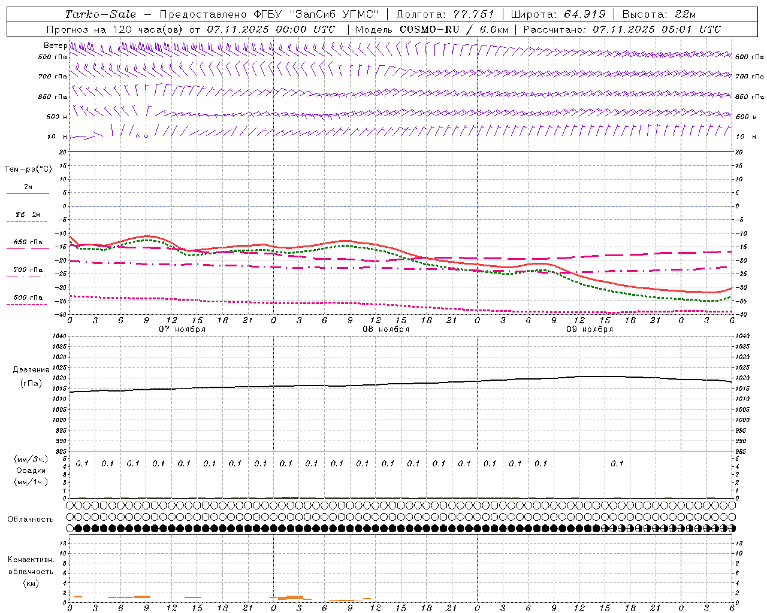Viewport: 767px width, 613px height.
Task: Click the Рассчитано: 07.11.2025 05:01 UTC timestamp
Action: coord(622,29)
